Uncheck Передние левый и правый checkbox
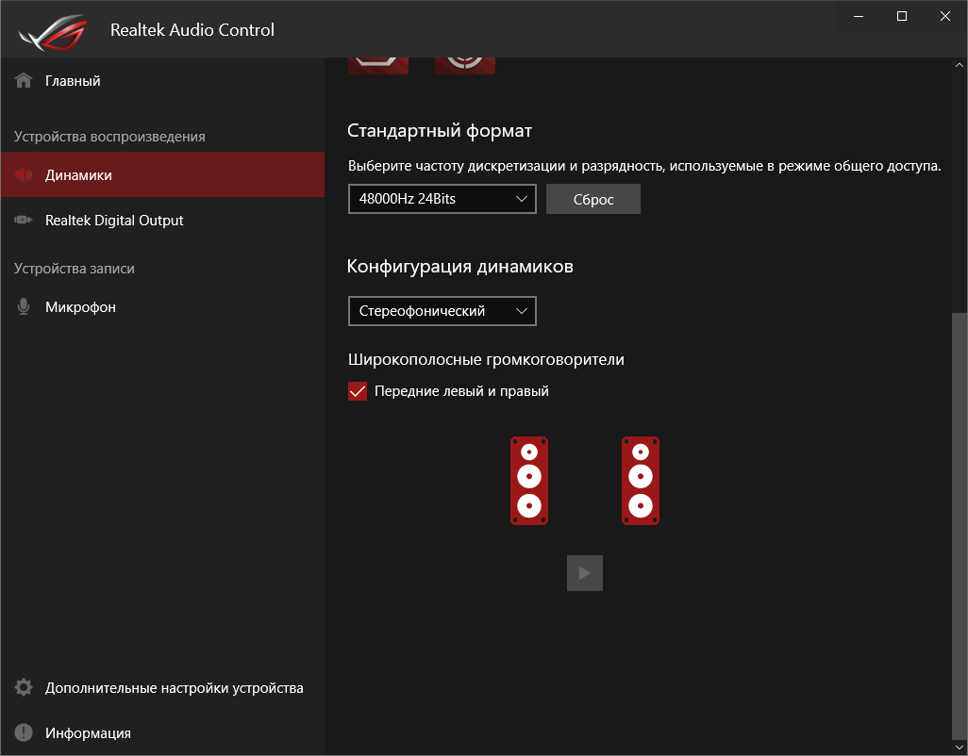 click(x=358, y=391)
